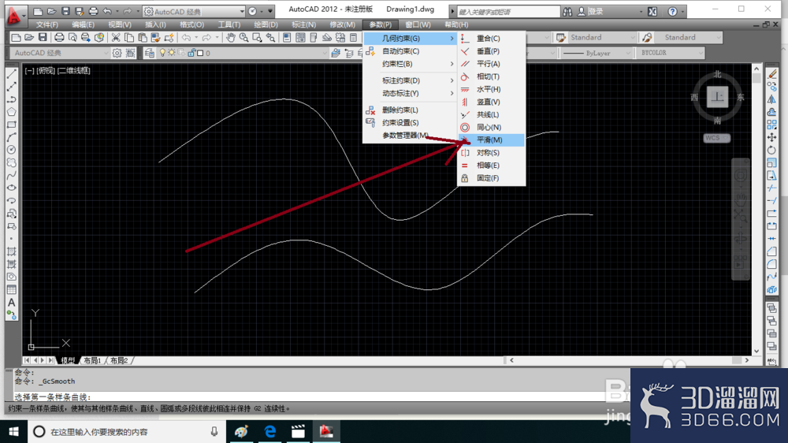Click the ViewCube 上 top face
788x443 pixels.
coord(717,96)
